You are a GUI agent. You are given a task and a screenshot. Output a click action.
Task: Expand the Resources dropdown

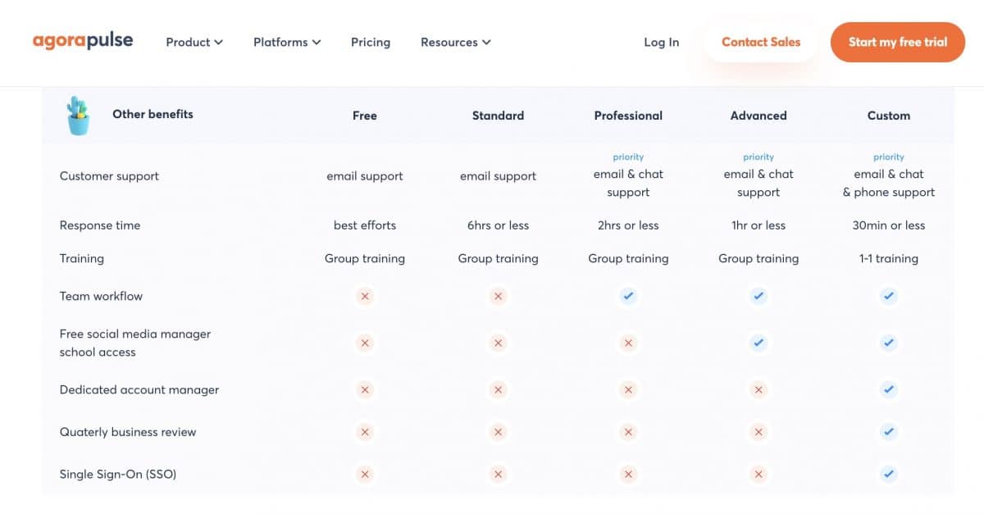pyautogui.click(x=455, y=42)
